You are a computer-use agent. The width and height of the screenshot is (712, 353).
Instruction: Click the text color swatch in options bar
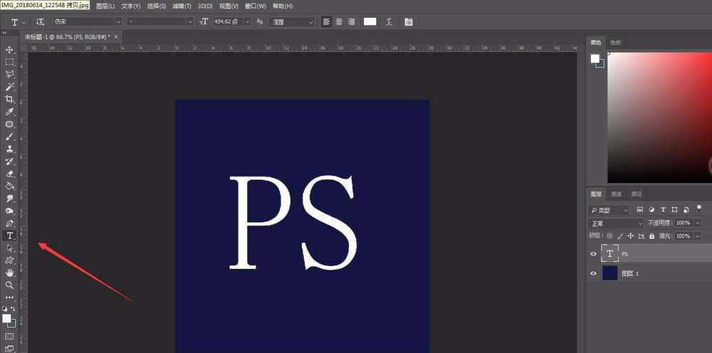coord(370,22)
